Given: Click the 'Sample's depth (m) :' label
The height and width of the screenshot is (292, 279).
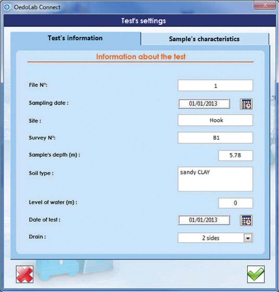Looking at the screenshot, I should pyautogui.click(x=54, y=155).
